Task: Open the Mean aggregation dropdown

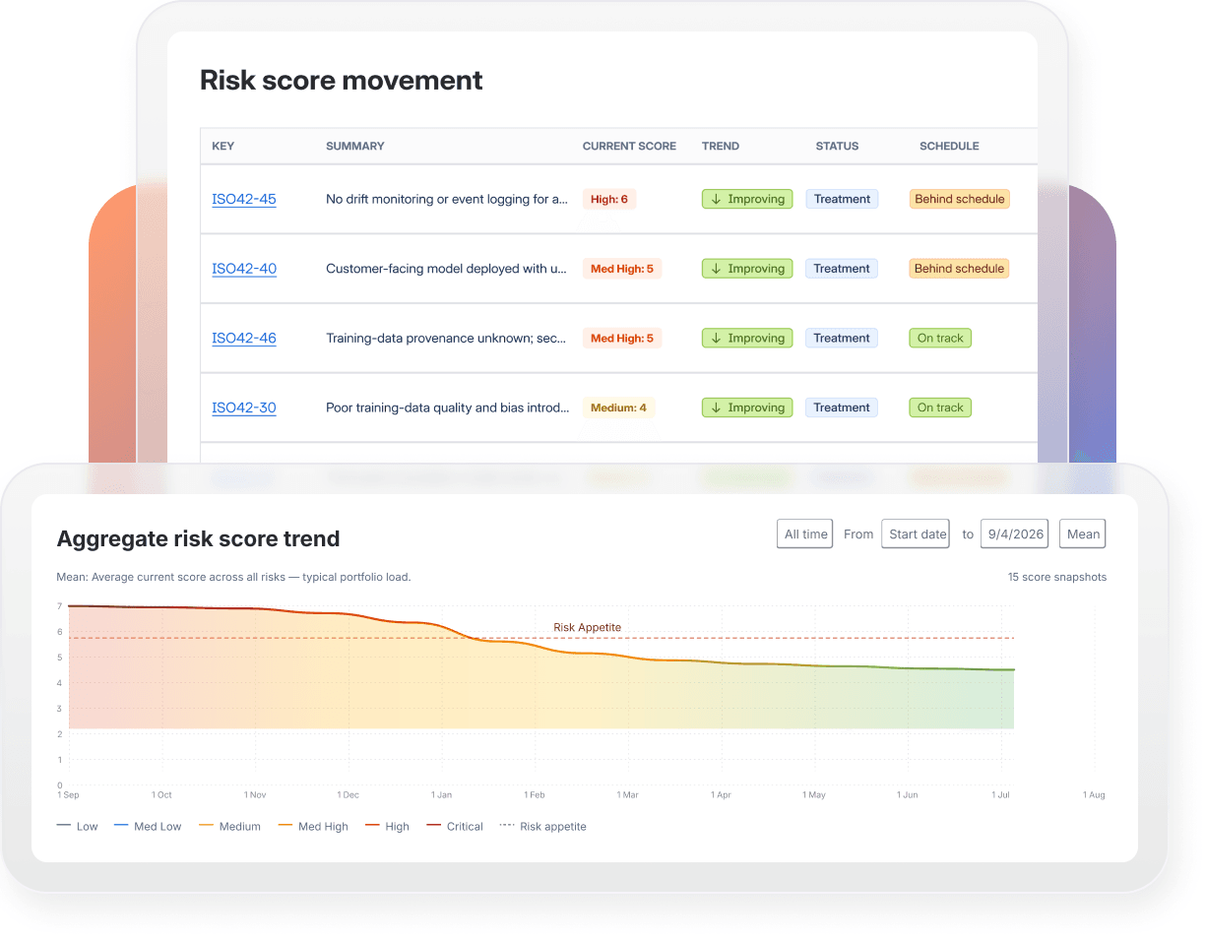Action: click(1083, 533)
